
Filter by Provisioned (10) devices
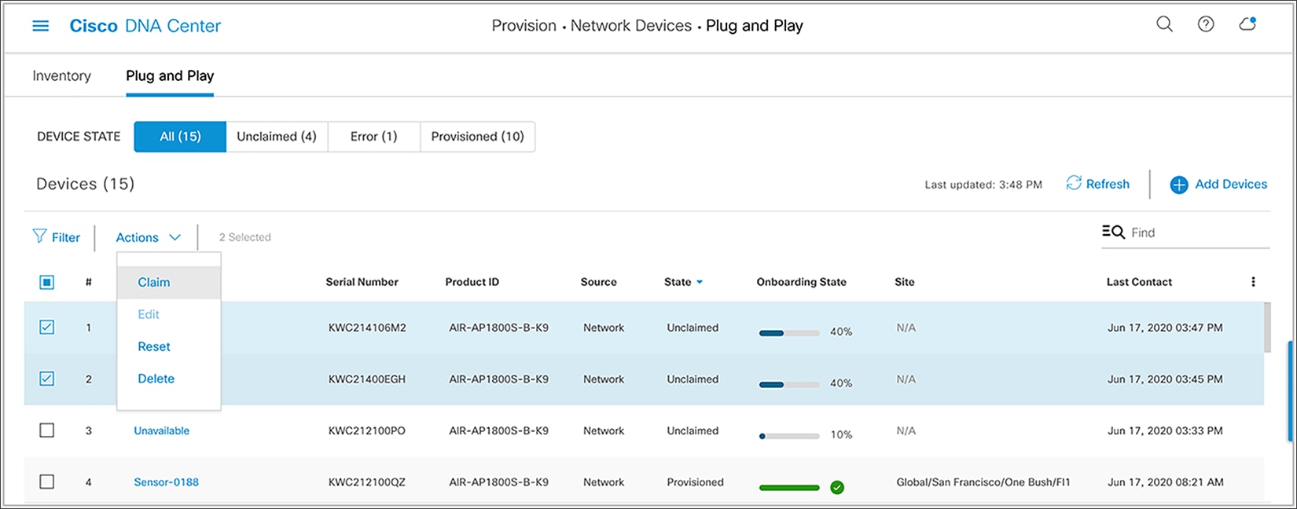(478, 137)
